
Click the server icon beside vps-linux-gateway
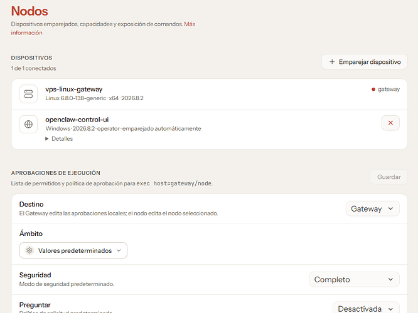click(x=28, y=94)
